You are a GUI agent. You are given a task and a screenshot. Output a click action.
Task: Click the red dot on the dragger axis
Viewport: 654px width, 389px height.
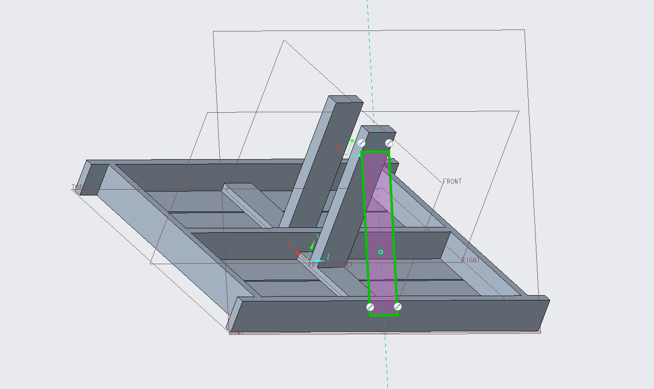(337, 146)
